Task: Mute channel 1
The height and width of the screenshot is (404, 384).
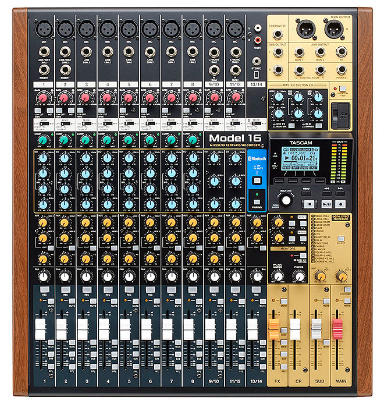Action: coord(51,301)
